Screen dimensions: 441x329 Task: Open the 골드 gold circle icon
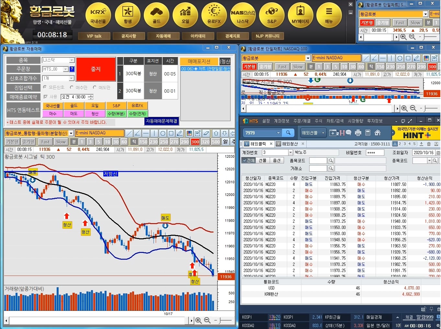click(156, 15)
